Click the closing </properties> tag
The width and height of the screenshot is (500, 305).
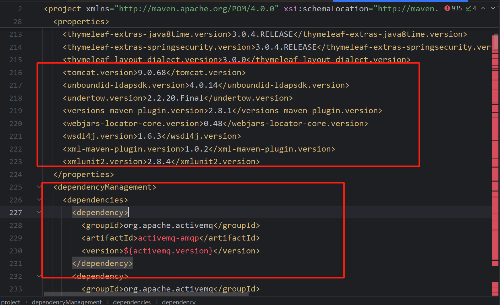83,175
